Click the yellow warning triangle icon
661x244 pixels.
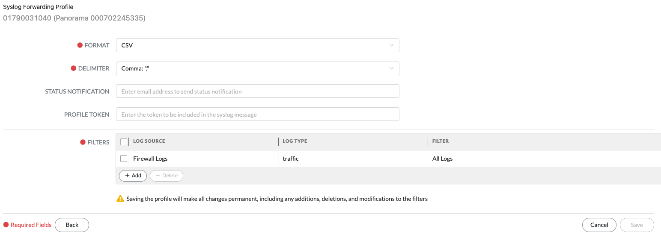pyautogui.click(x=120, y=199)
